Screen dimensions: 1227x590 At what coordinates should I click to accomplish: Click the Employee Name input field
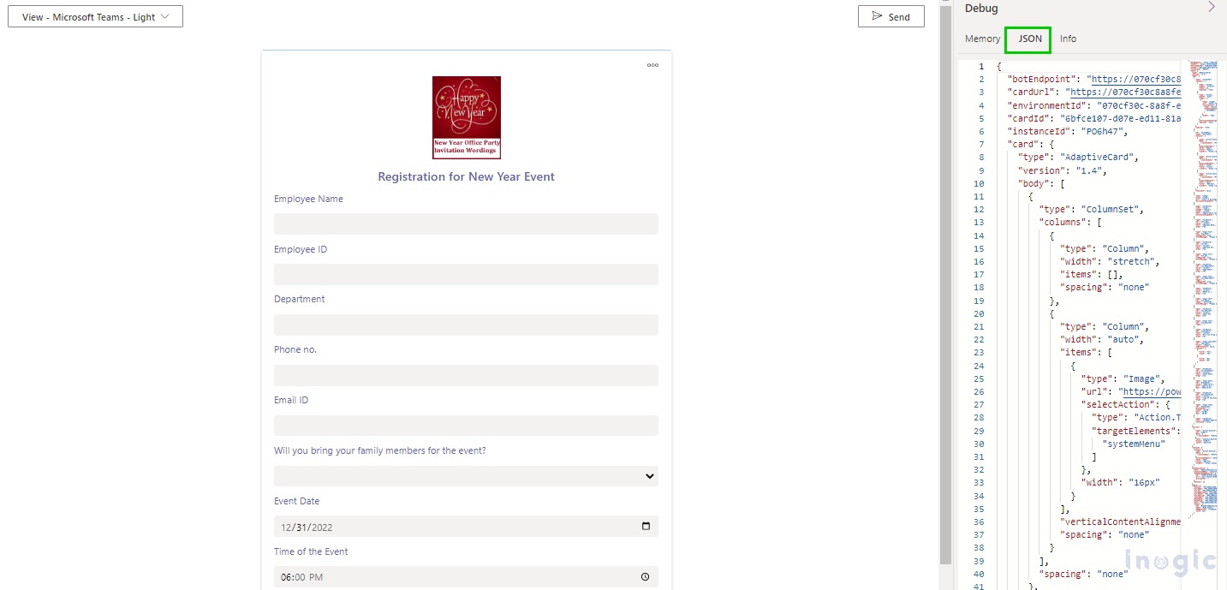tap(466, 224)
